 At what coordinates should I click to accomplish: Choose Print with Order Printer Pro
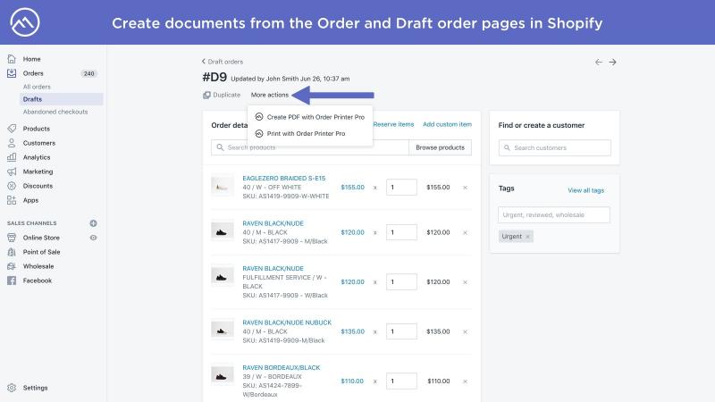pos(300,133)
